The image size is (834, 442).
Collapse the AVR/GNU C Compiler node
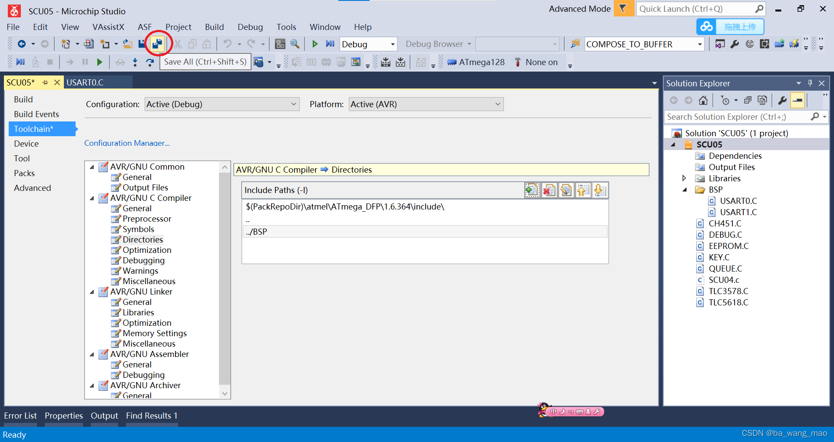coord(92,198)
